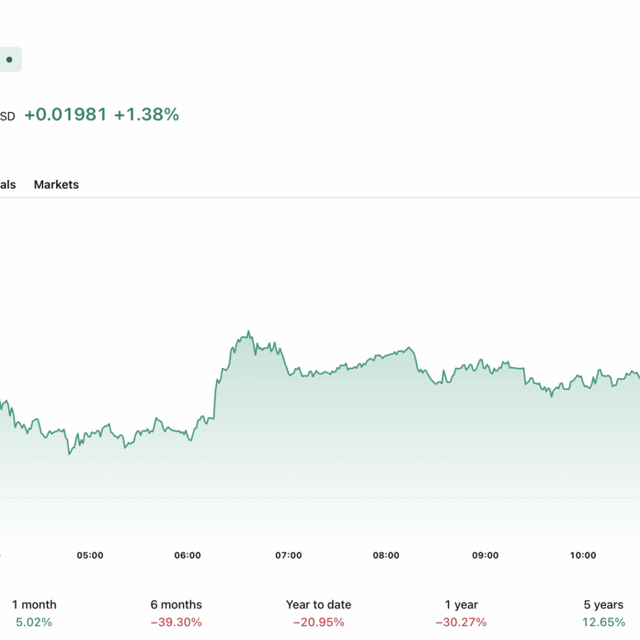The image size is (640, 640).
Task: Click the chart's highest peak after 06:00
Action: [x=249, y=332]
